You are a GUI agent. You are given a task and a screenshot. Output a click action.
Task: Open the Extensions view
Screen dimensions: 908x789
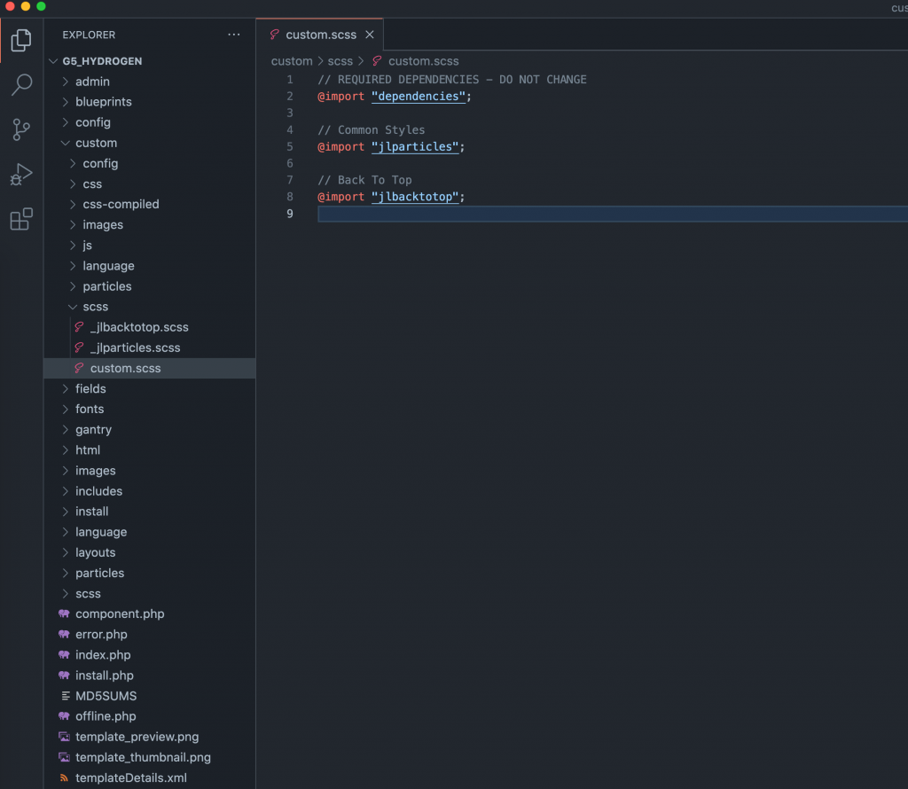tap(21, 219)
